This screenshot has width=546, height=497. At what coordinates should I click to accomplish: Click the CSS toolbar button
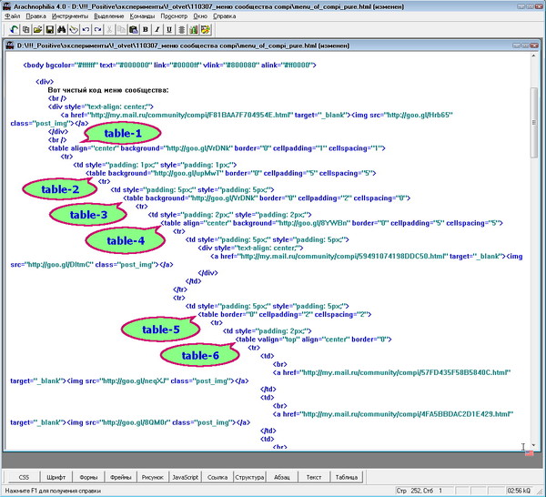pyautogui.click(x=24, y=477)
